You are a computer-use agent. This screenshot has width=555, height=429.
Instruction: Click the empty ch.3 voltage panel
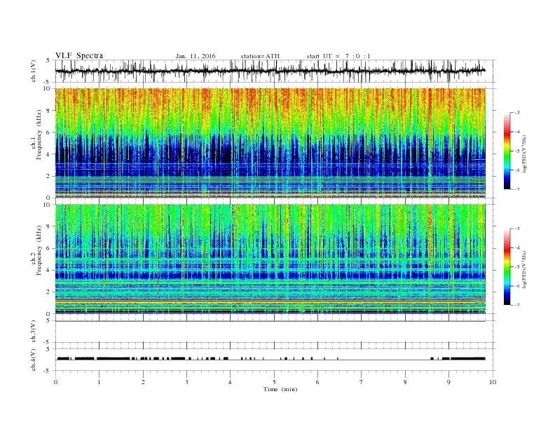(275, 332)
